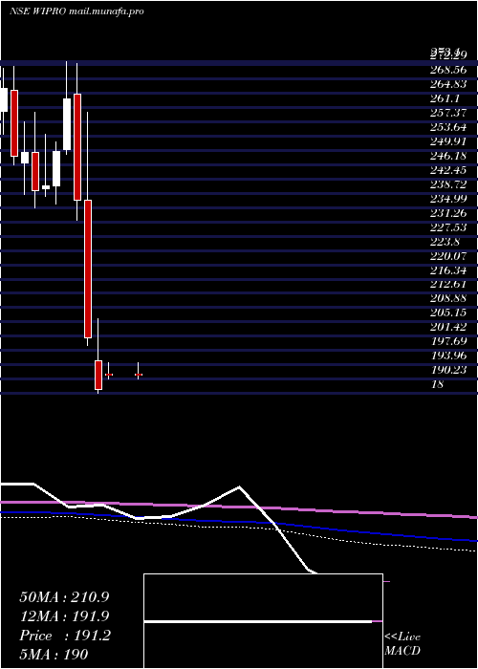Click the lower MACD histogram box
This screenshot has height=669, width=478.
tap(263, 645)
